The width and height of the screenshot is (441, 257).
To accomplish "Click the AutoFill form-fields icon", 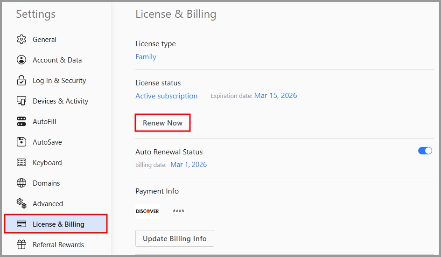I will (x=21, y=121).
